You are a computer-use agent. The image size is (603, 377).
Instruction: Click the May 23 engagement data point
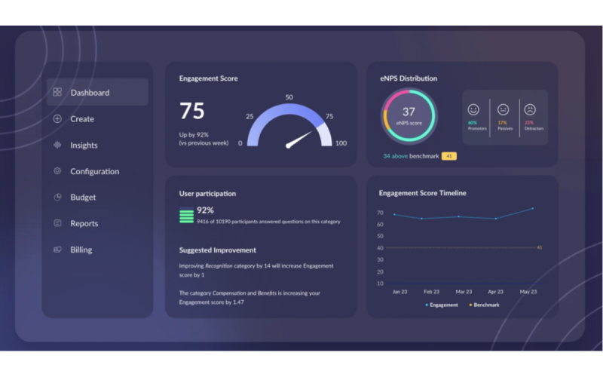[533, 209]
